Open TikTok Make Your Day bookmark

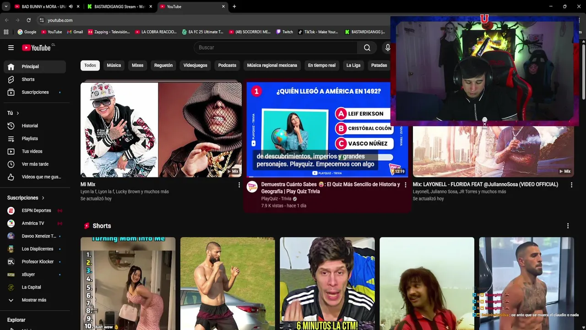point(318,32)
